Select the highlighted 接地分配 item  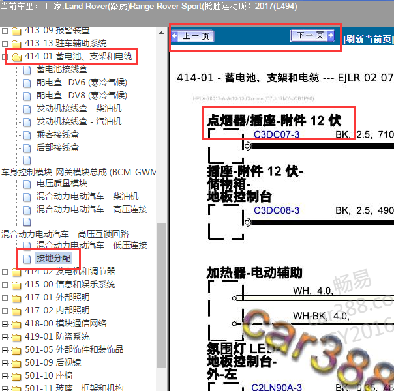pos(53,258)
